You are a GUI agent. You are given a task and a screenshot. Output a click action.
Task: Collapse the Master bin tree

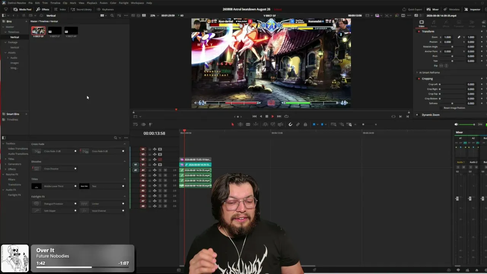pos(3,27)
